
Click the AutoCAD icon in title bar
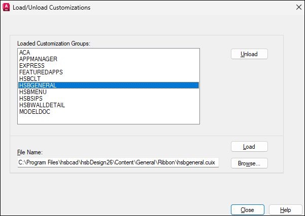[6, 8]
